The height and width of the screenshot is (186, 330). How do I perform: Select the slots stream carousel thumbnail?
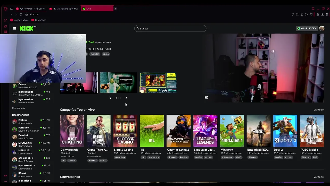click(158, 83)
